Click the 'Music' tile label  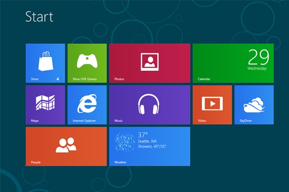[118, 120]
